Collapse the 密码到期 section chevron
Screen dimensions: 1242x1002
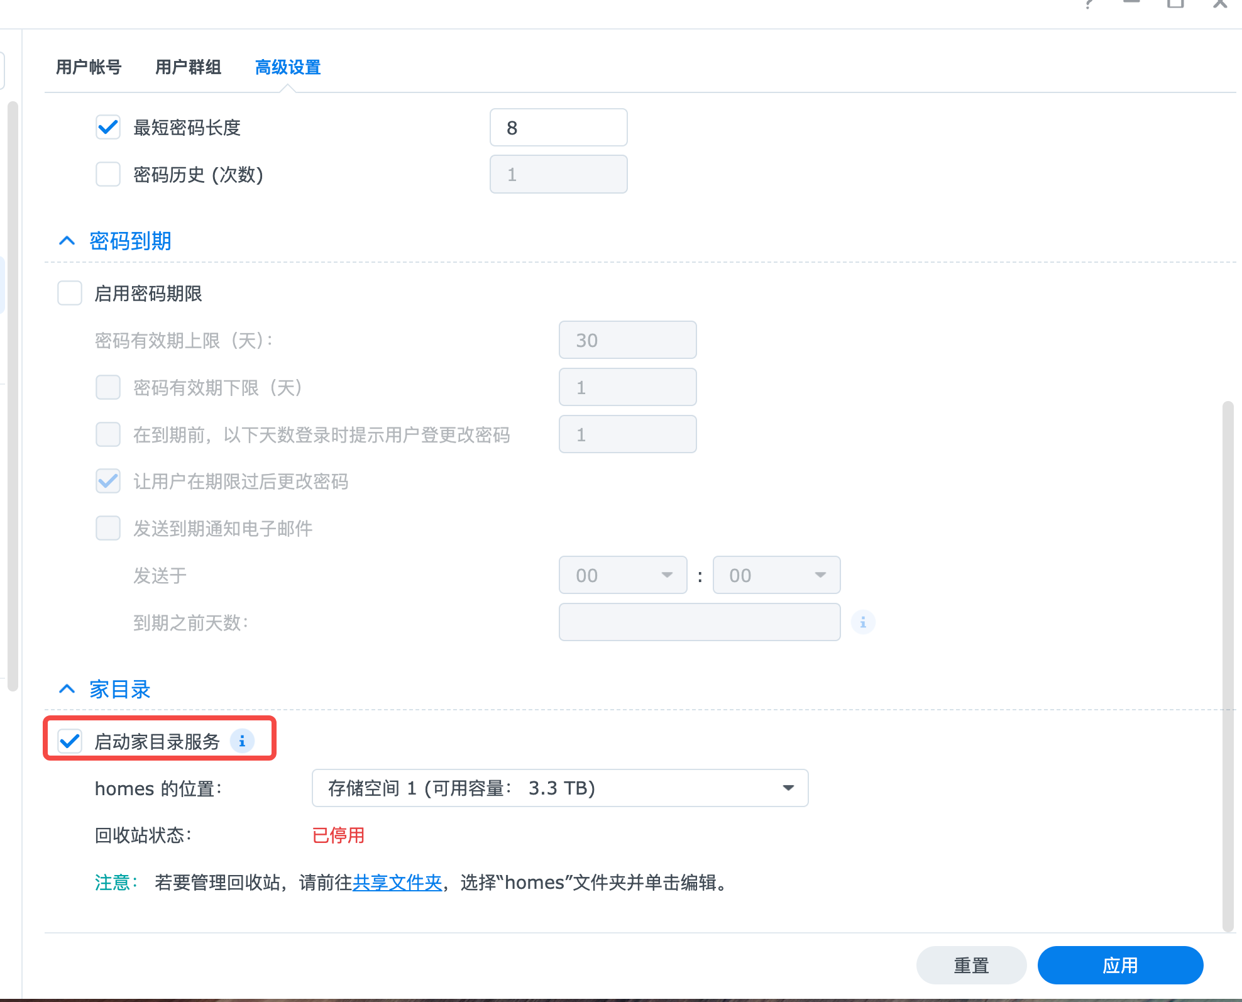point(67,241)
